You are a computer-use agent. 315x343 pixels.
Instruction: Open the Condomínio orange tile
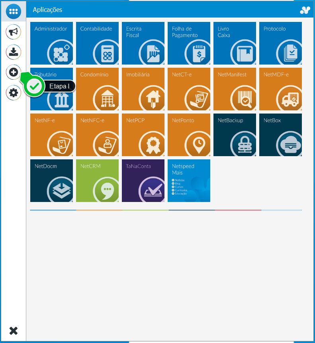(97, 89)
